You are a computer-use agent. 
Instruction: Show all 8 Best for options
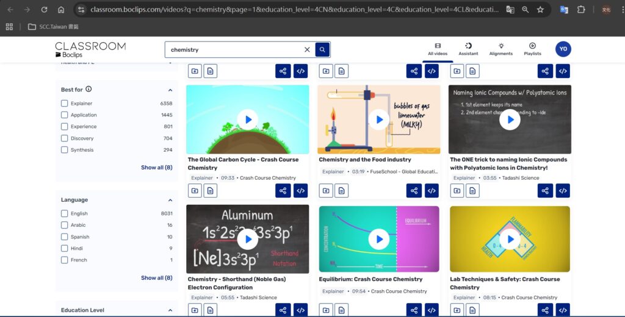tap(156, 168)
